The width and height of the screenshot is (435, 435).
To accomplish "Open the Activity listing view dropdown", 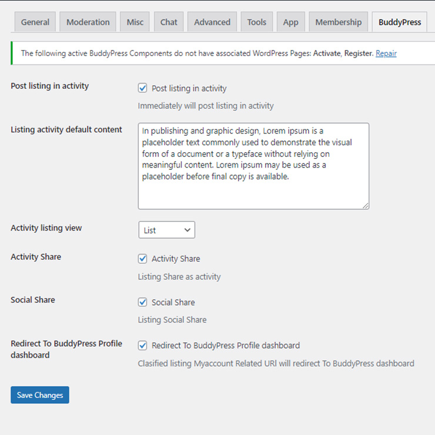I will pos(167,230).
